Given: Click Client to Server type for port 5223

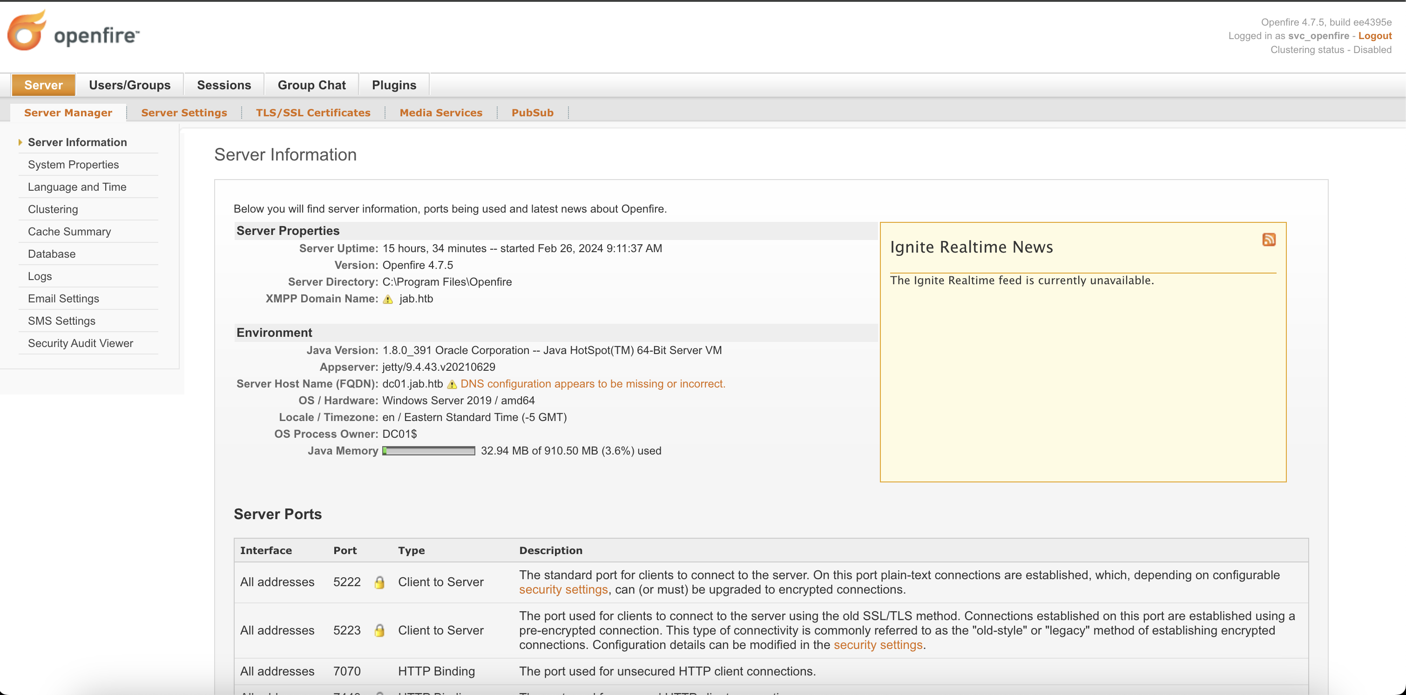Looking at the screenshot, I should click(440, 631).
